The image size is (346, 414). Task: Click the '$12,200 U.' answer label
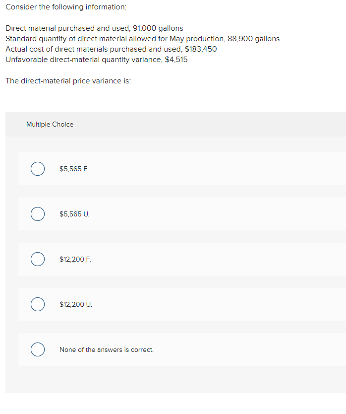tap(75, 304)
